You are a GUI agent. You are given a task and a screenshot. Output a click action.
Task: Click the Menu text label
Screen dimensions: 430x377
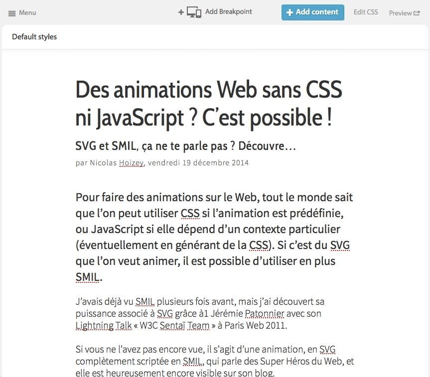coord(27,13)
